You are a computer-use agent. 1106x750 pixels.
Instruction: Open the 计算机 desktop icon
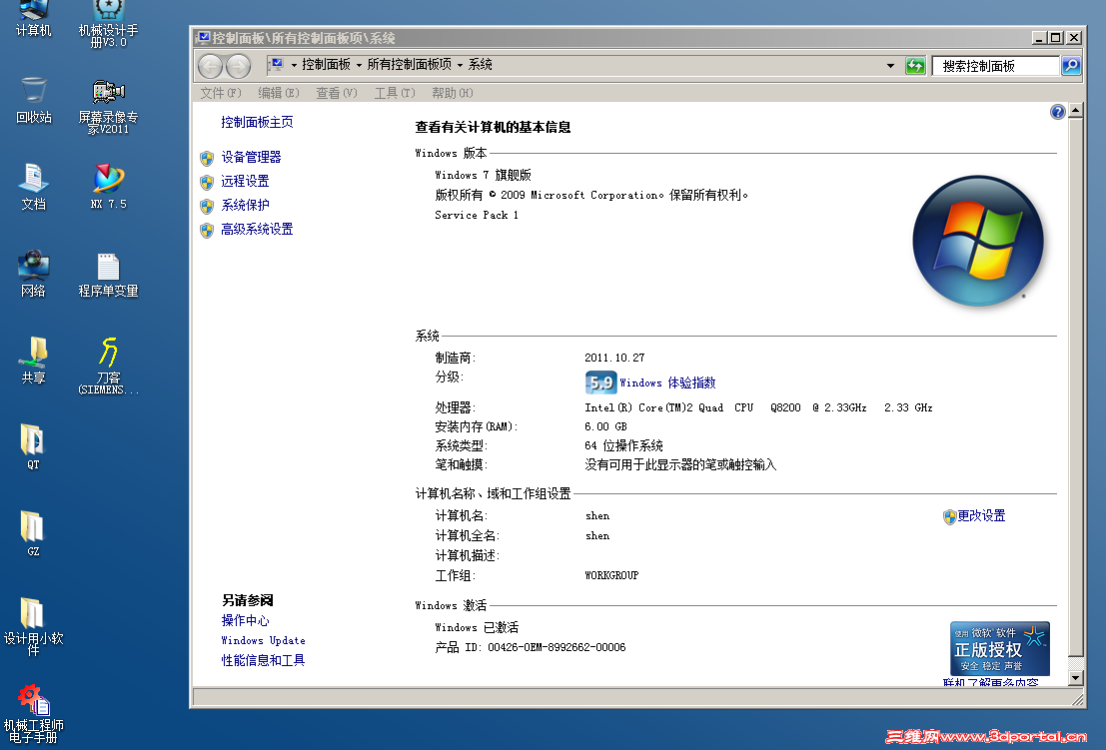pos(33,18)
